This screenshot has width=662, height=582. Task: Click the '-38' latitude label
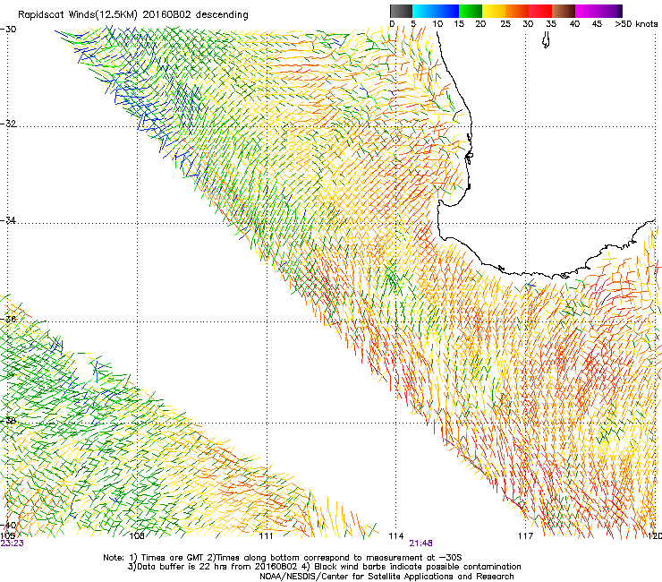[x=8, y=421]
